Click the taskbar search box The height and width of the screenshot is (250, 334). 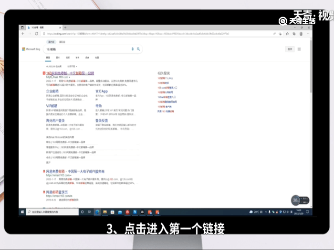click(52, 212)
